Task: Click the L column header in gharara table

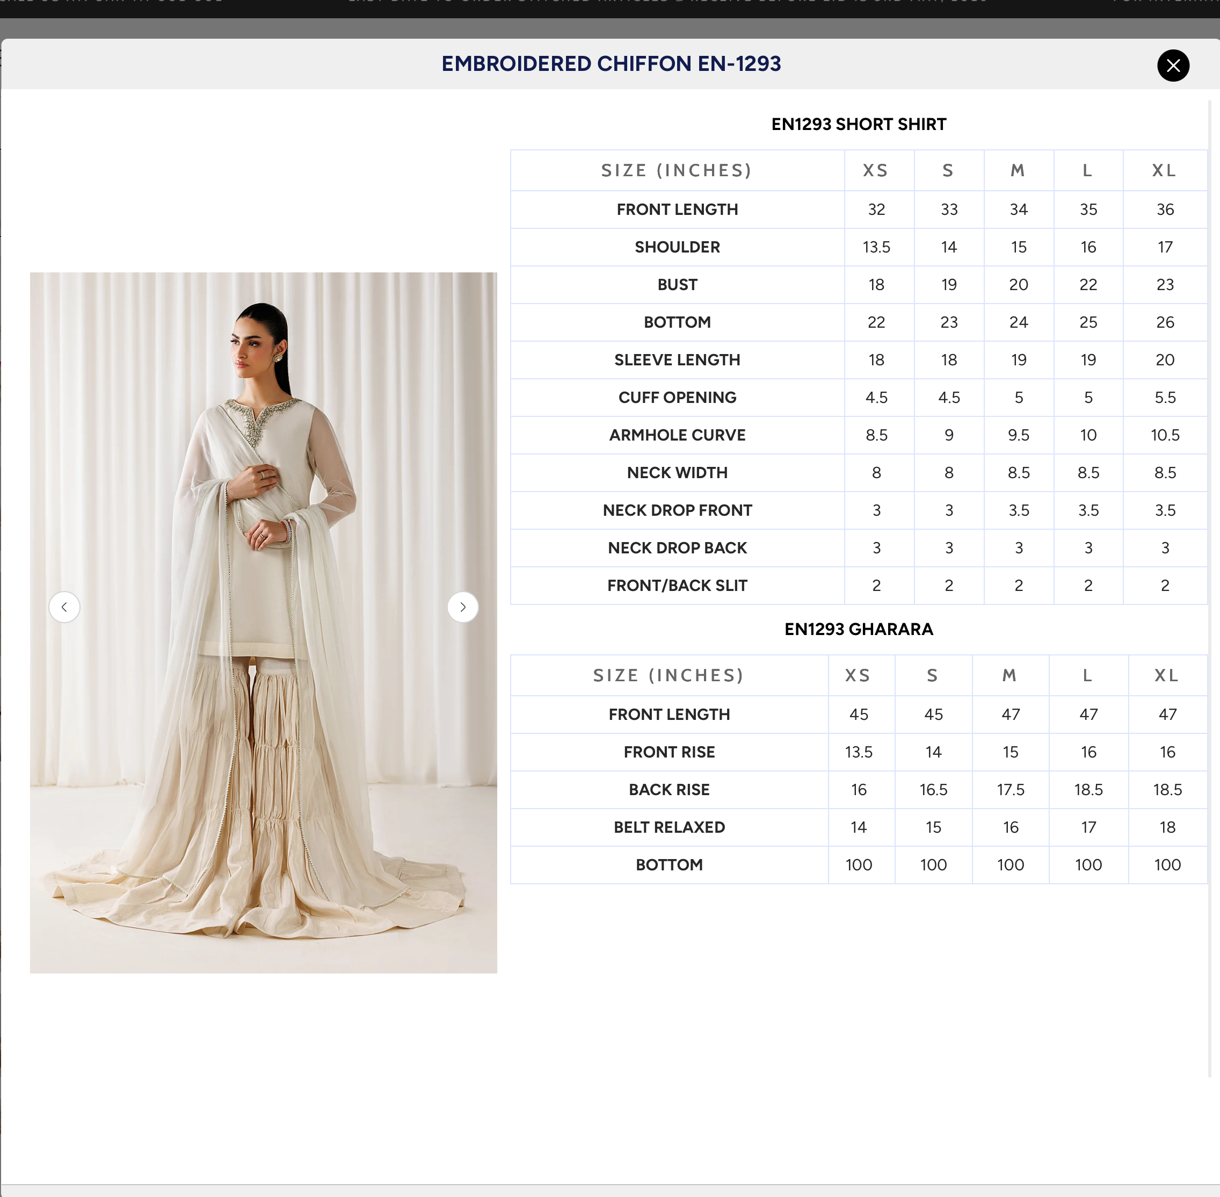Action: 1087,675
